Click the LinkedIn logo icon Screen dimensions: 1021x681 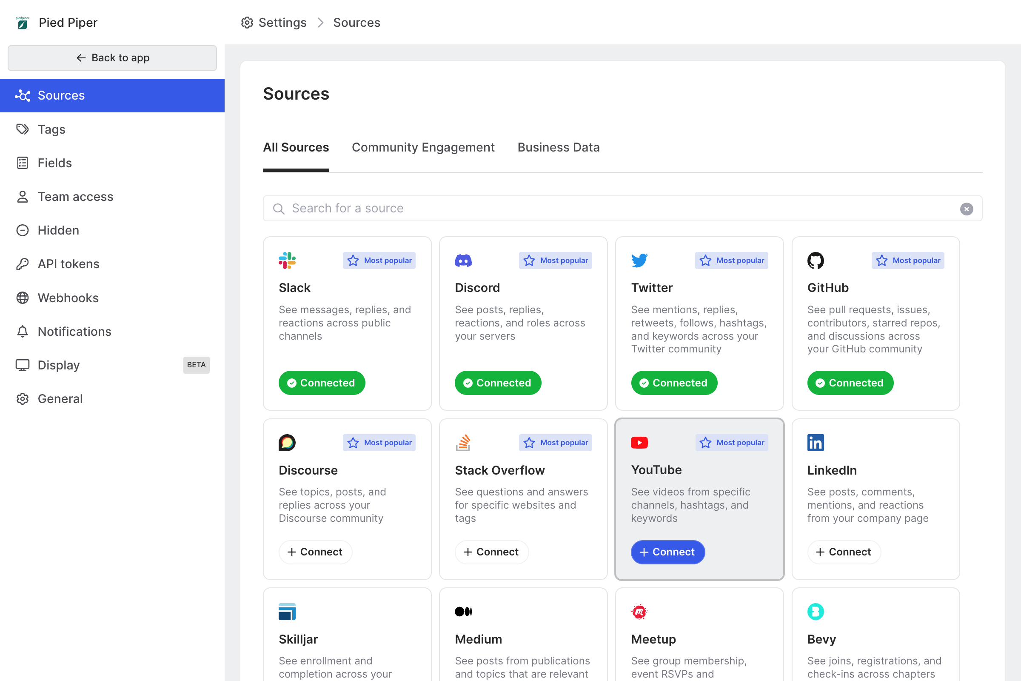(816, 443)
